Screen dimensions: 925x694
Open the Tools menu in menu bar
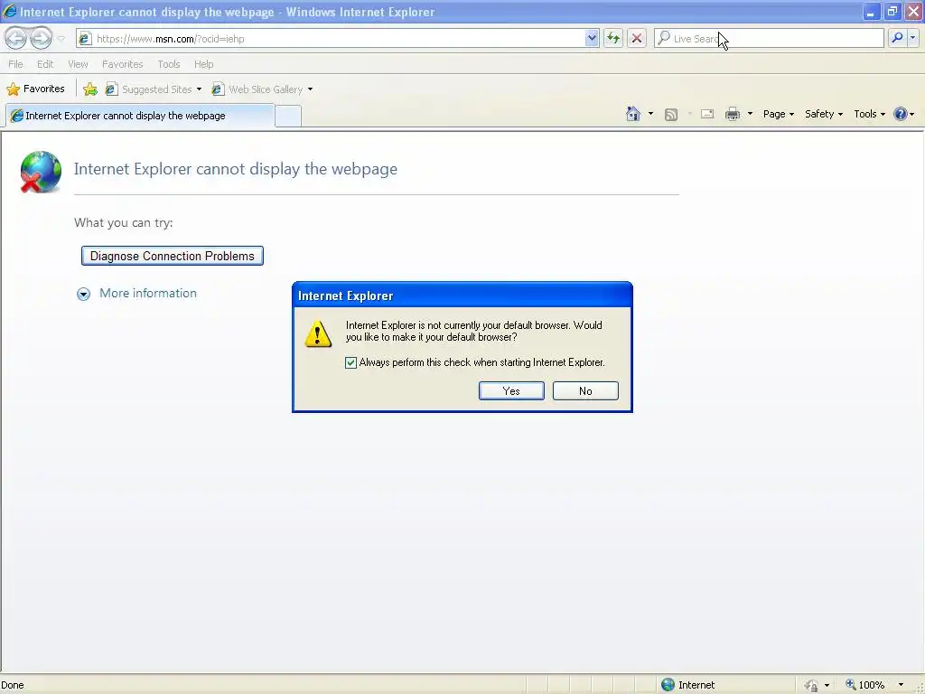[169, 64]
